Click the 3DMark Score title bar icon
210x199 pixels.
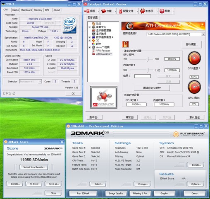[x=6, y=142]
